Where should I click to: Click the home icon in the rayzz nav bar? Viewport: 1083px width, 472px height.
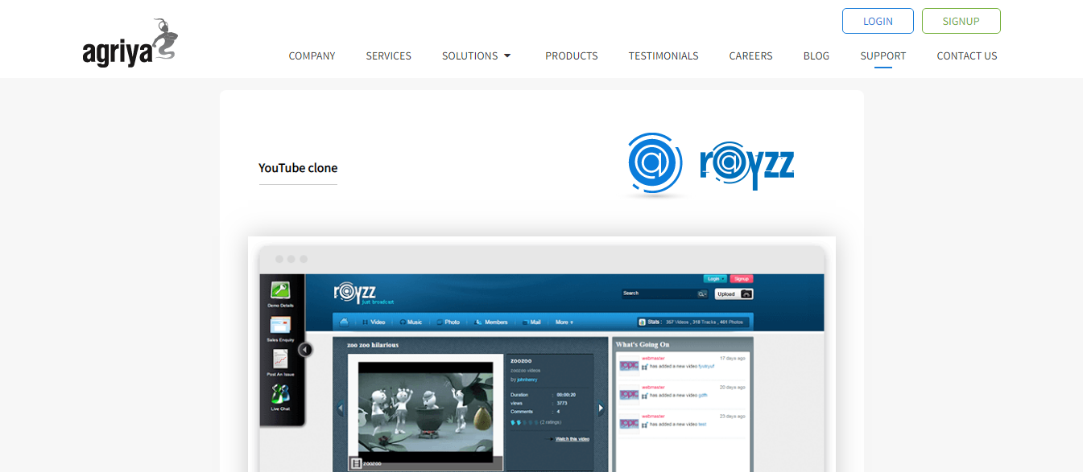pos(344,322)
